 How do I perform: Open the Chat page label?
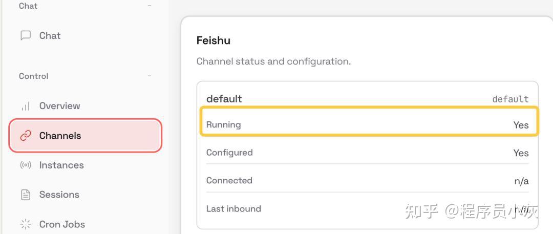coord(50,35)
